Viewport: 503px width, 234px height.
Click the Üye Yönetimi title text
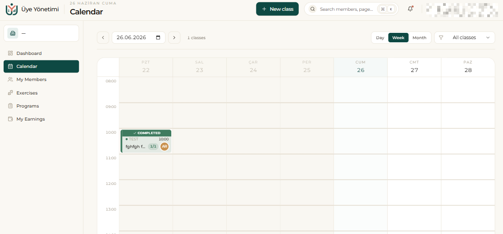tap(40, 9)
